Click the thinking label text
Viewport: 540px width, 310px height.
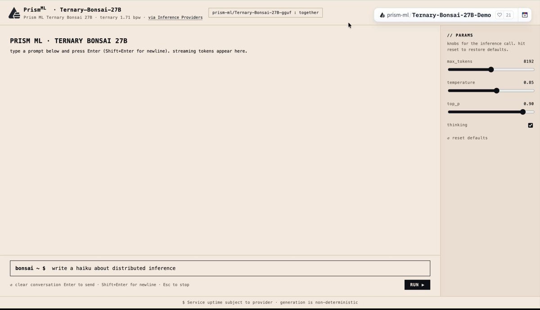pos(457,125)
